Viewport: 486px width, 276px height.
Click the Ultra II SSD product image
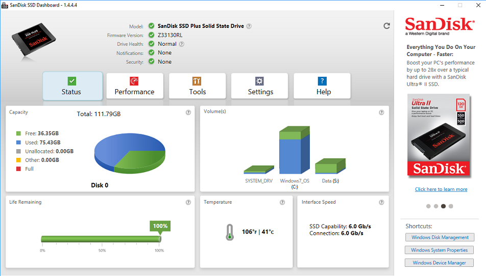pos(439,135)
